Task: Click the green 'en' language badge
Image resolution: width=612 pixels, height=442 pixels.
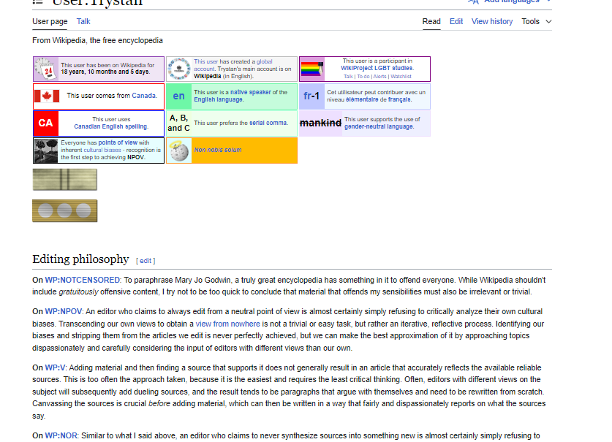Action: (x=178, y=96)
